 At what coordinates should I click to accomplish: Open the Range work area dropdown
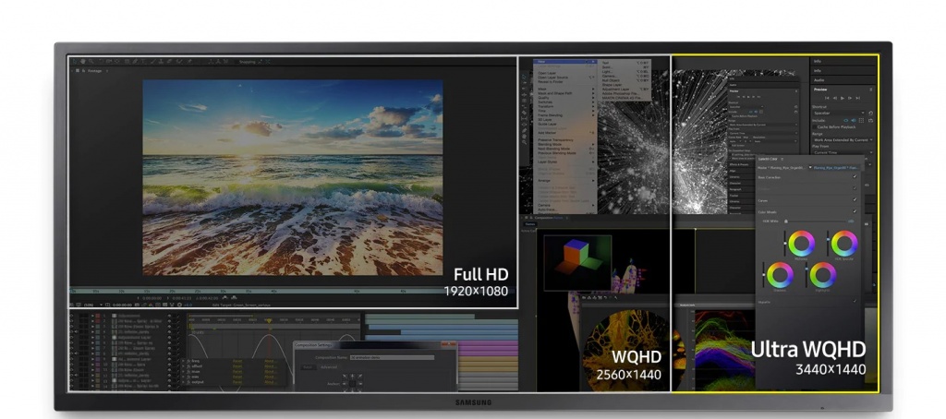841,139
